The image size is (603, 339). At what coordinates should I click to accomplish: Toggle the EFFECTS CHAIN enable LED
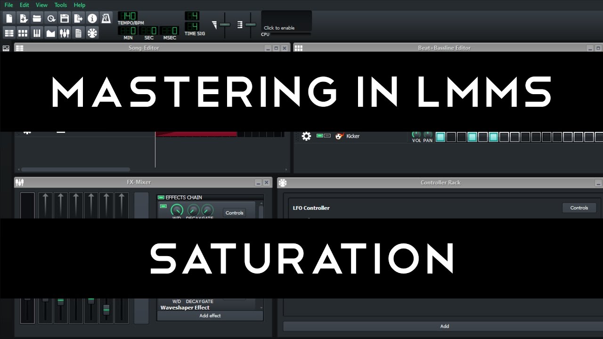click(x=161, y=197)
